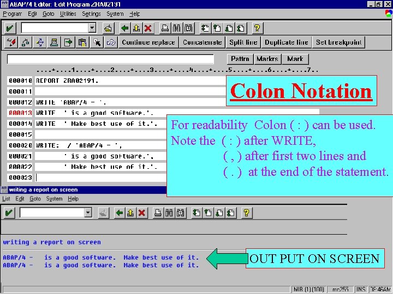Click the Mark button
This screenshot has height=294, width=393.
[295, 59]
